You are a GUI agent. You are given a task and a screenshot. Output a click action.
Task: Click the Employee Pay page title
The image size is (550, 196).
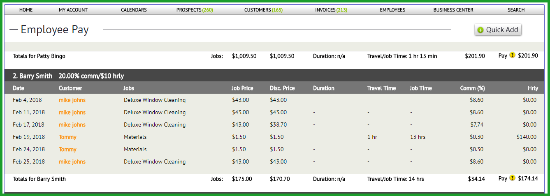(x=55, y=30)
